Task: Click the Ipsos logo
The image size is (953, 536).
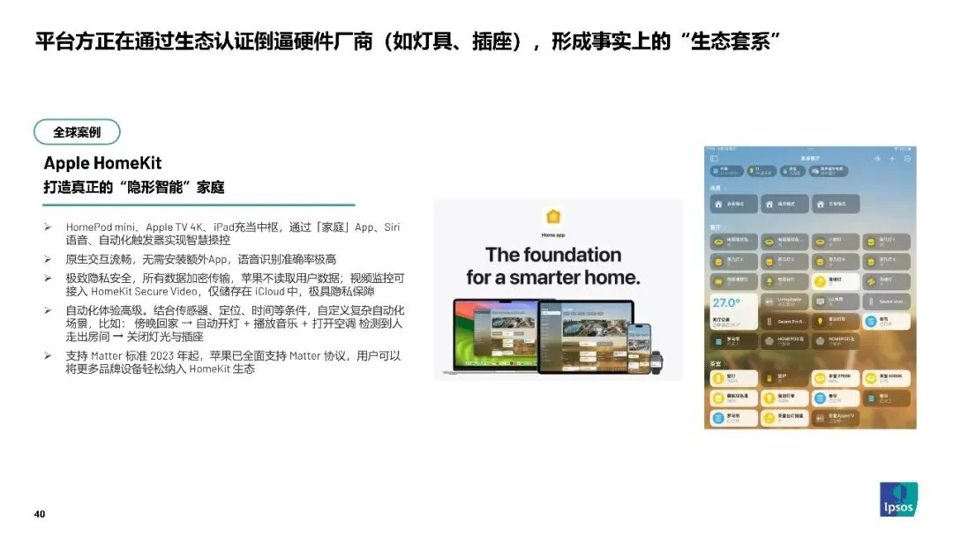Action: [x=898, y=499]
